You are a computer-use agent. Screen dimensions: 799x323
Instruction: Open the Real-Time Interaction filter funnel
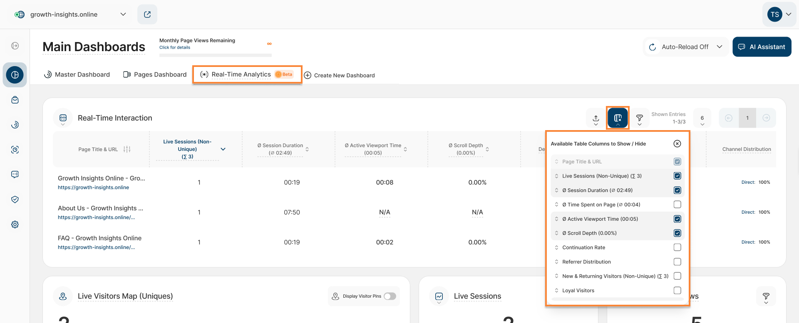[640, 118]
